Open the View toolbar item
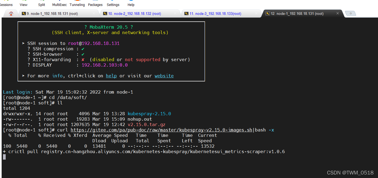 [x=24, y=5]
